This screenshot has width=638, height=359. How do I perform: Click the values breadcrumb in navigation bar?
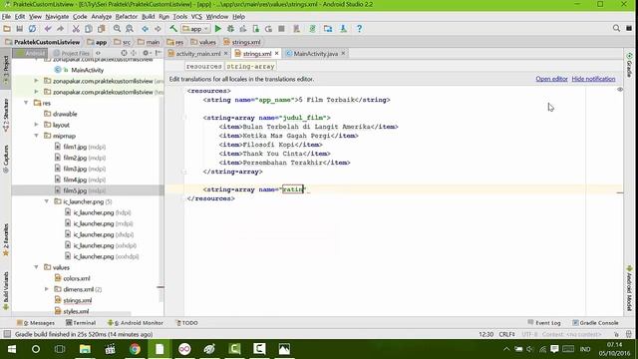(x=203, y=42)
